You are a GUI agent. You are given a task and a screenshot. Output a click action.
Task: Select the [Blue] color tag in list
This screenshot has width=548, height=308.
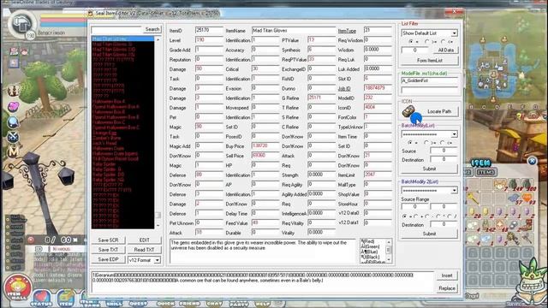click(369, 252)
